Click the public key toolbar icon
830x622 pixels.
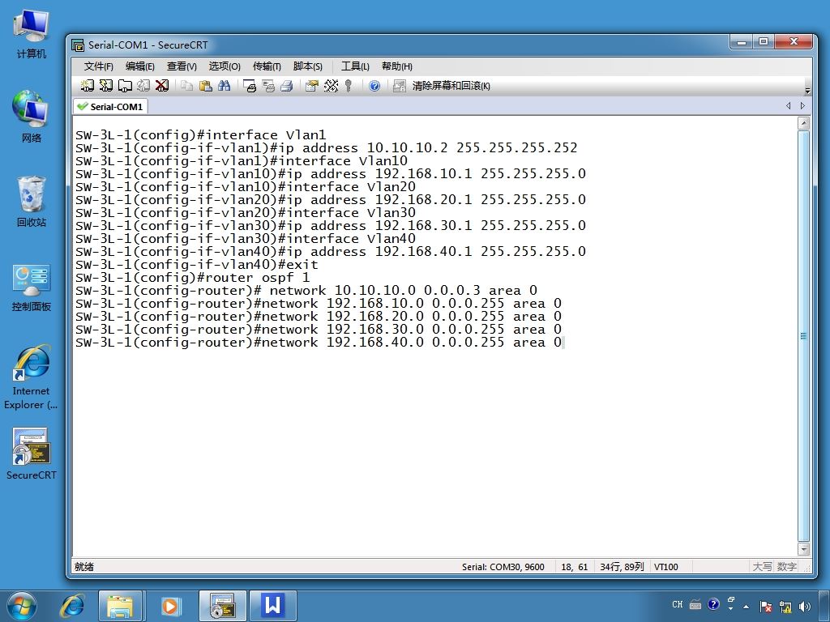coord(349,86)
